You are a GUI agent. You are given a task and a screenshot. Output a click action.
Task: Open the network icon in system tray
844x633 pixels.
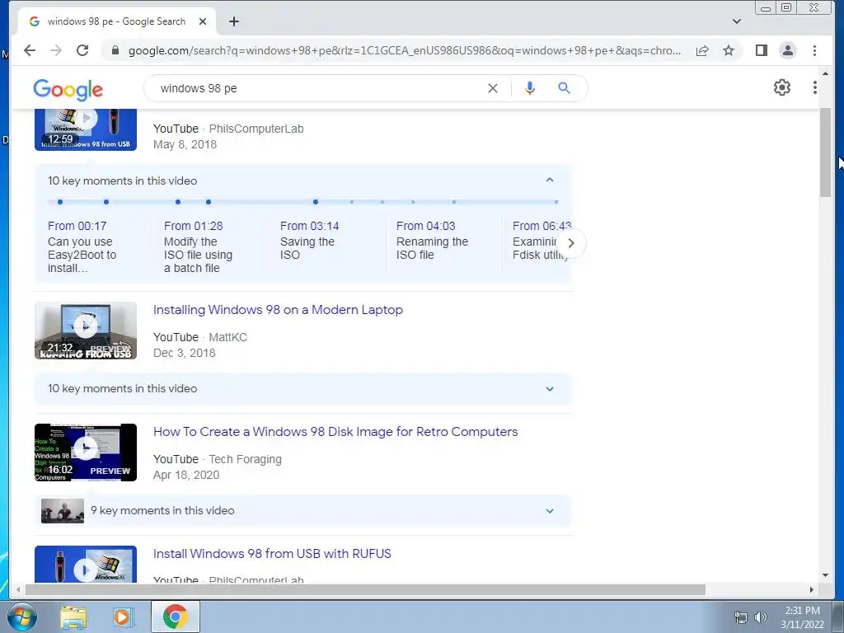tap(741, 617)
